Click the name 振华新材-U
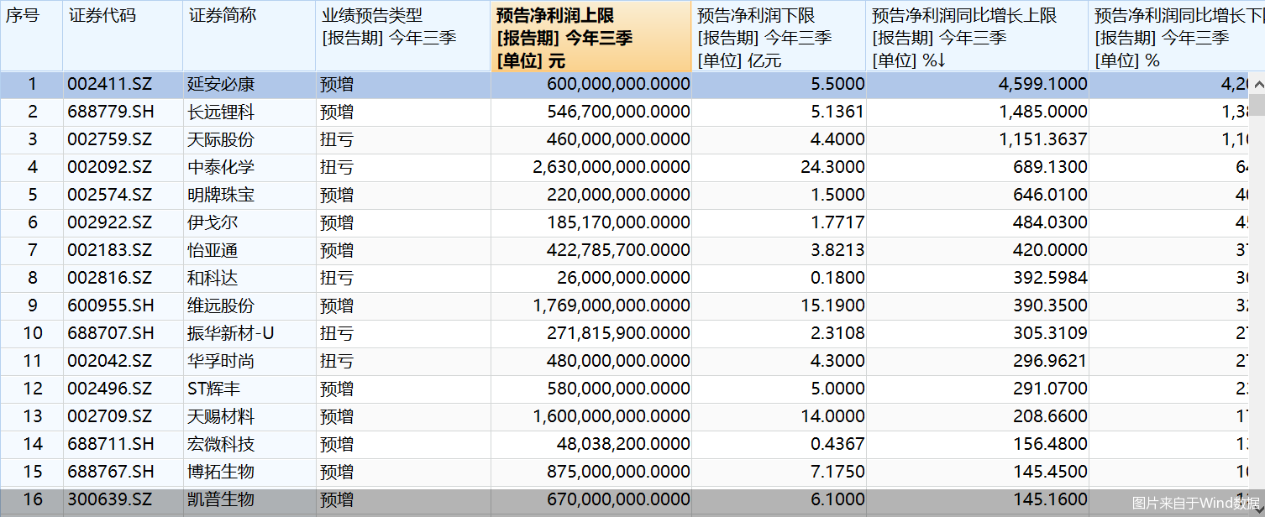The height and width of the screenshot is (517, 1265). pos(230,333)
